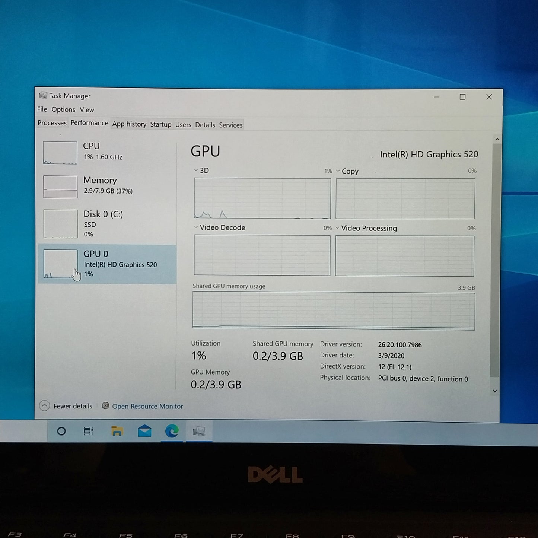The height and width of the screenshot is (538, 538).
Task: Open the View menu
Action: 87,110
